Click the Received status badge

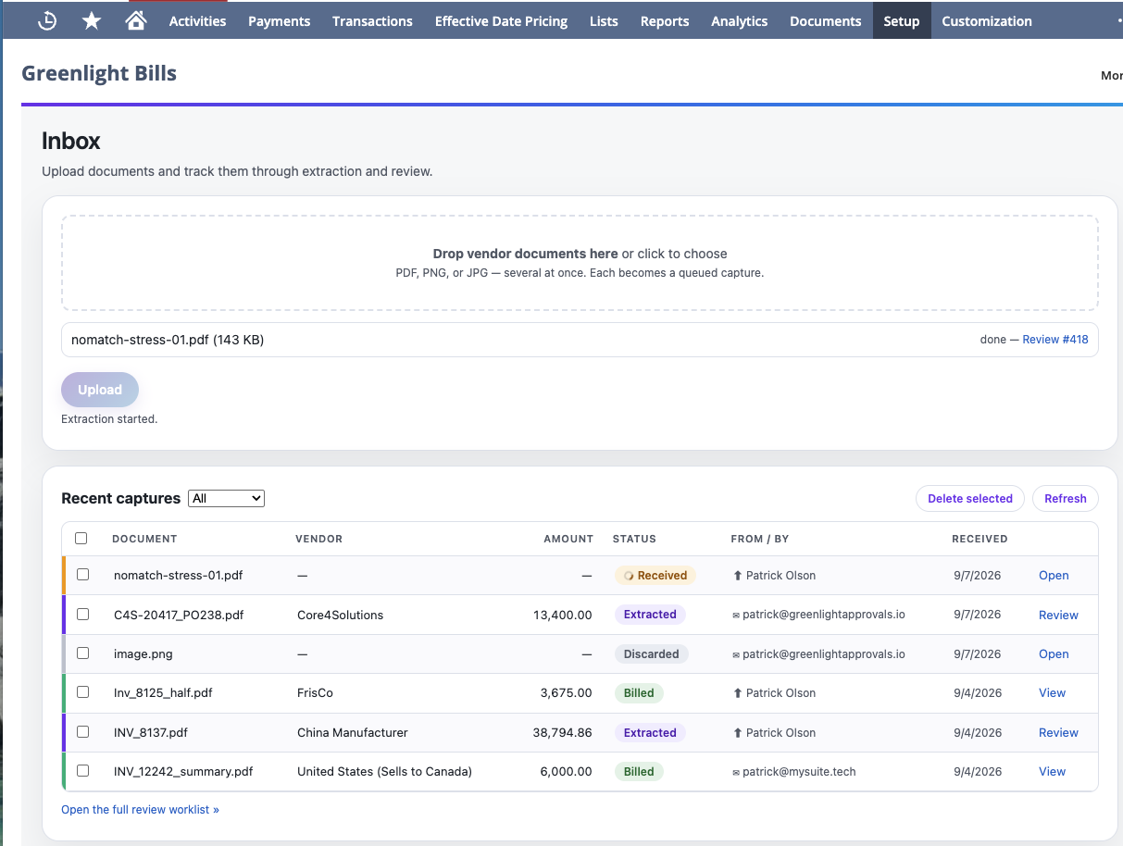pyautogui.click(x=655, y=575)
